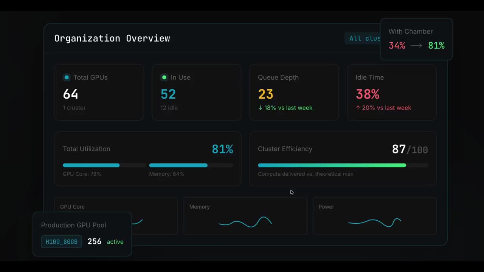Click the down arrow in Queue Depth trend
The width and height of the screenshot is (484, 272).
[260, 108]
